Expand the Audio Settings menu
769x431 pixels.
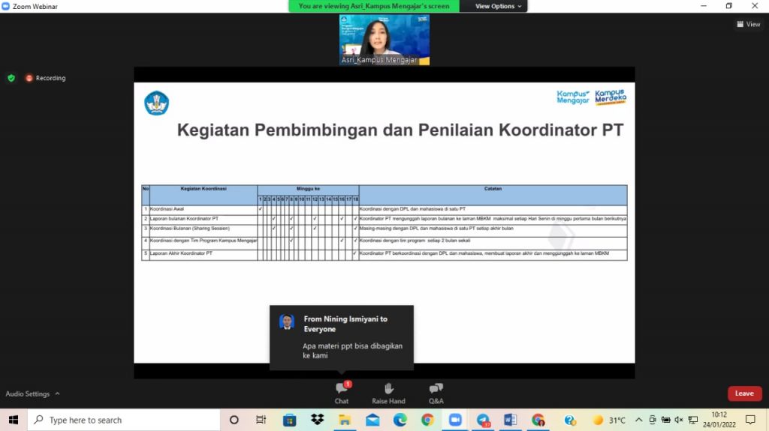[x=32, y=394]
